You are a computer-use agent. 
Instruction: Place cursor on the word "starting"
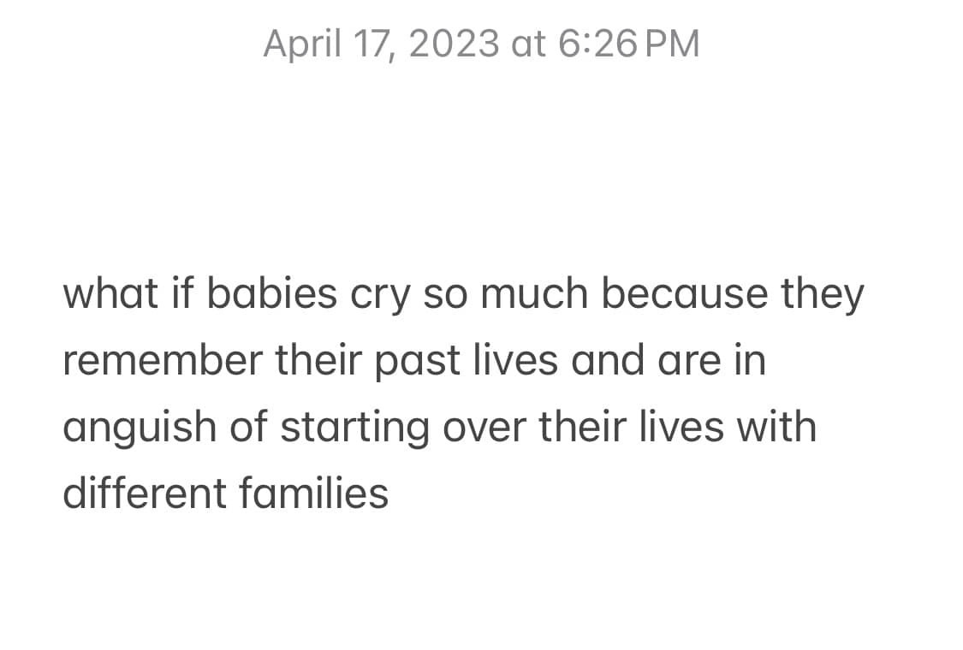[x=355, y=428]
